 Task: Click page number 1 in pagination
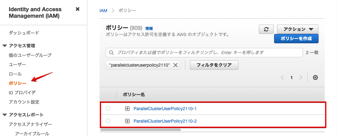click(291, 77)
